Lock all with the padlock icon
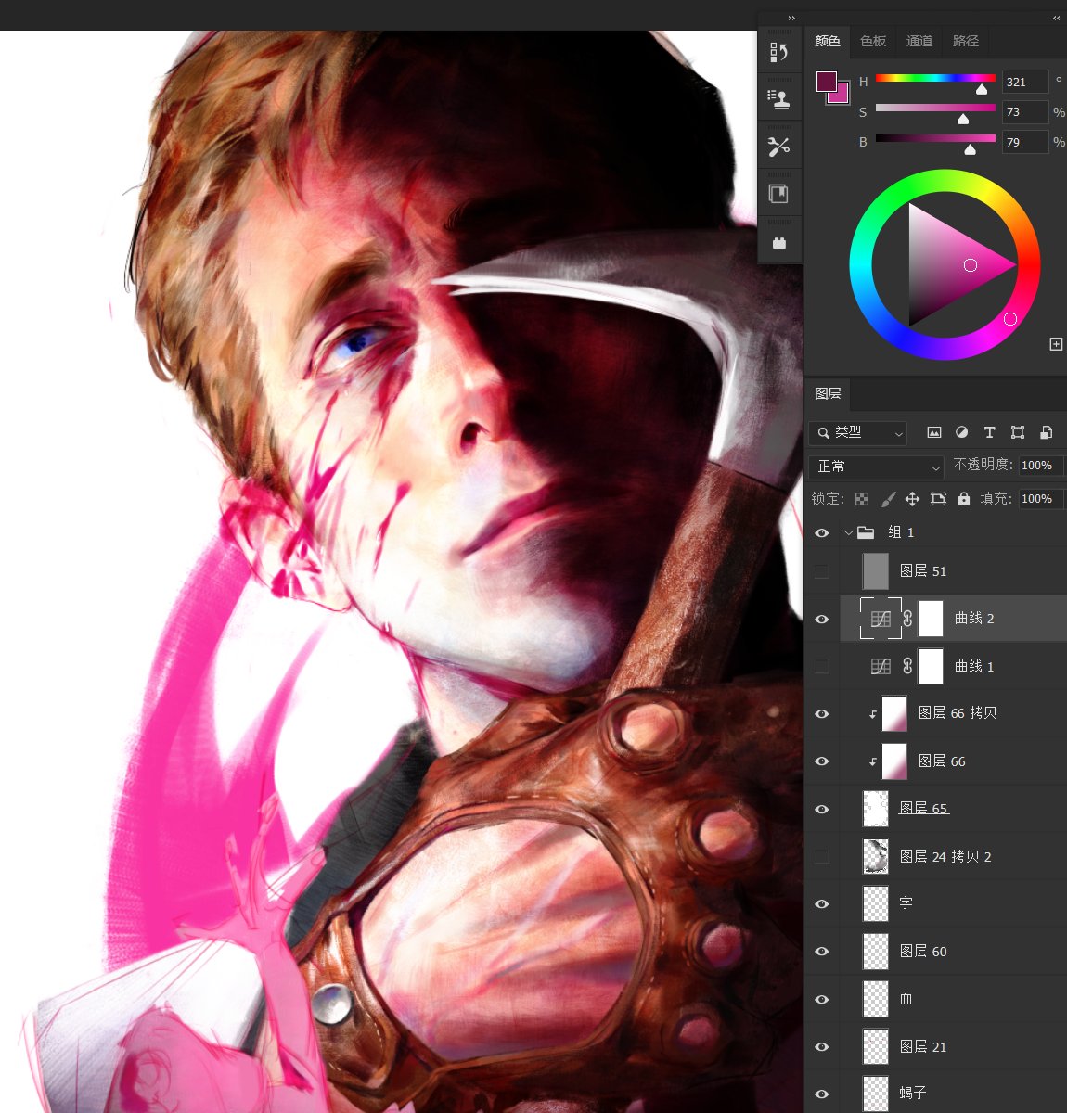The image size is (1067, 1113). pyautogui.click(x=964, y=499)
